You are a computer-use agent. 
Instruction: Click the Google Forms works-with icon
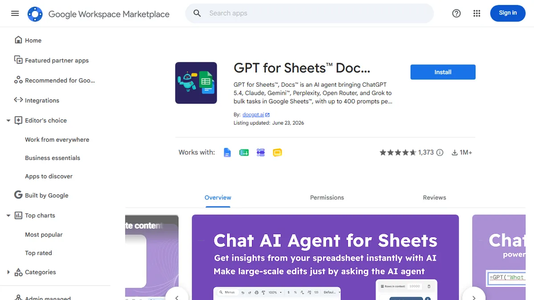(x=261, y=152)
